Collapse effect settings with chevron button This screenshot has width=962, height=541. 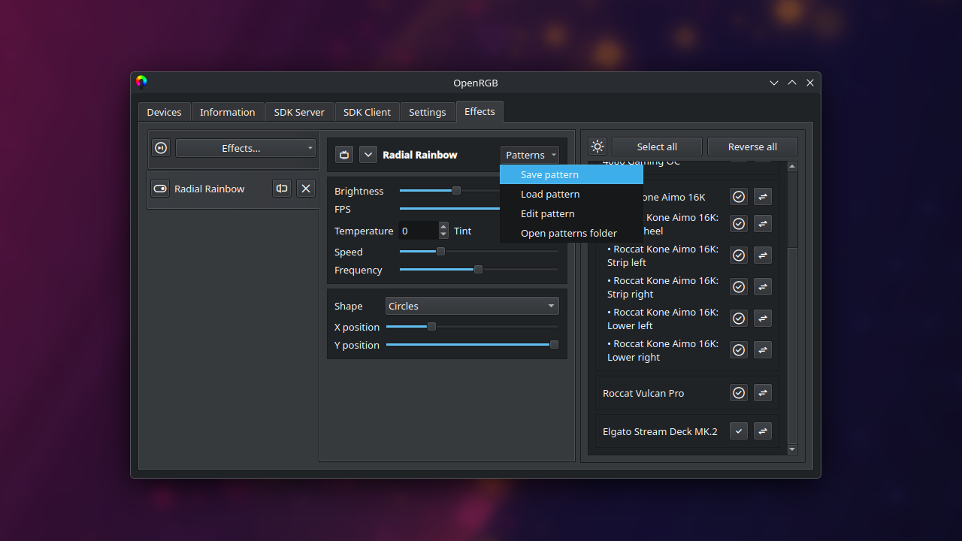368,155
